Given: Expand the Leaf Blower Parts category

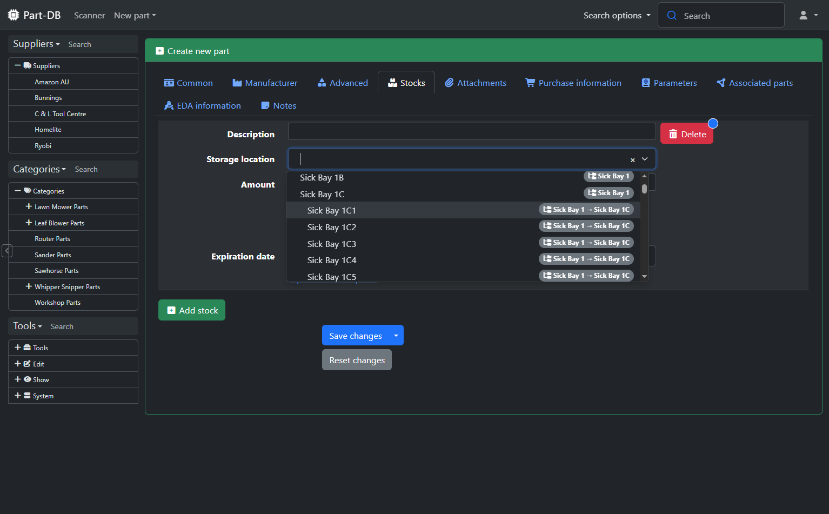Looking at the screenshot, I should coord(29,223).
